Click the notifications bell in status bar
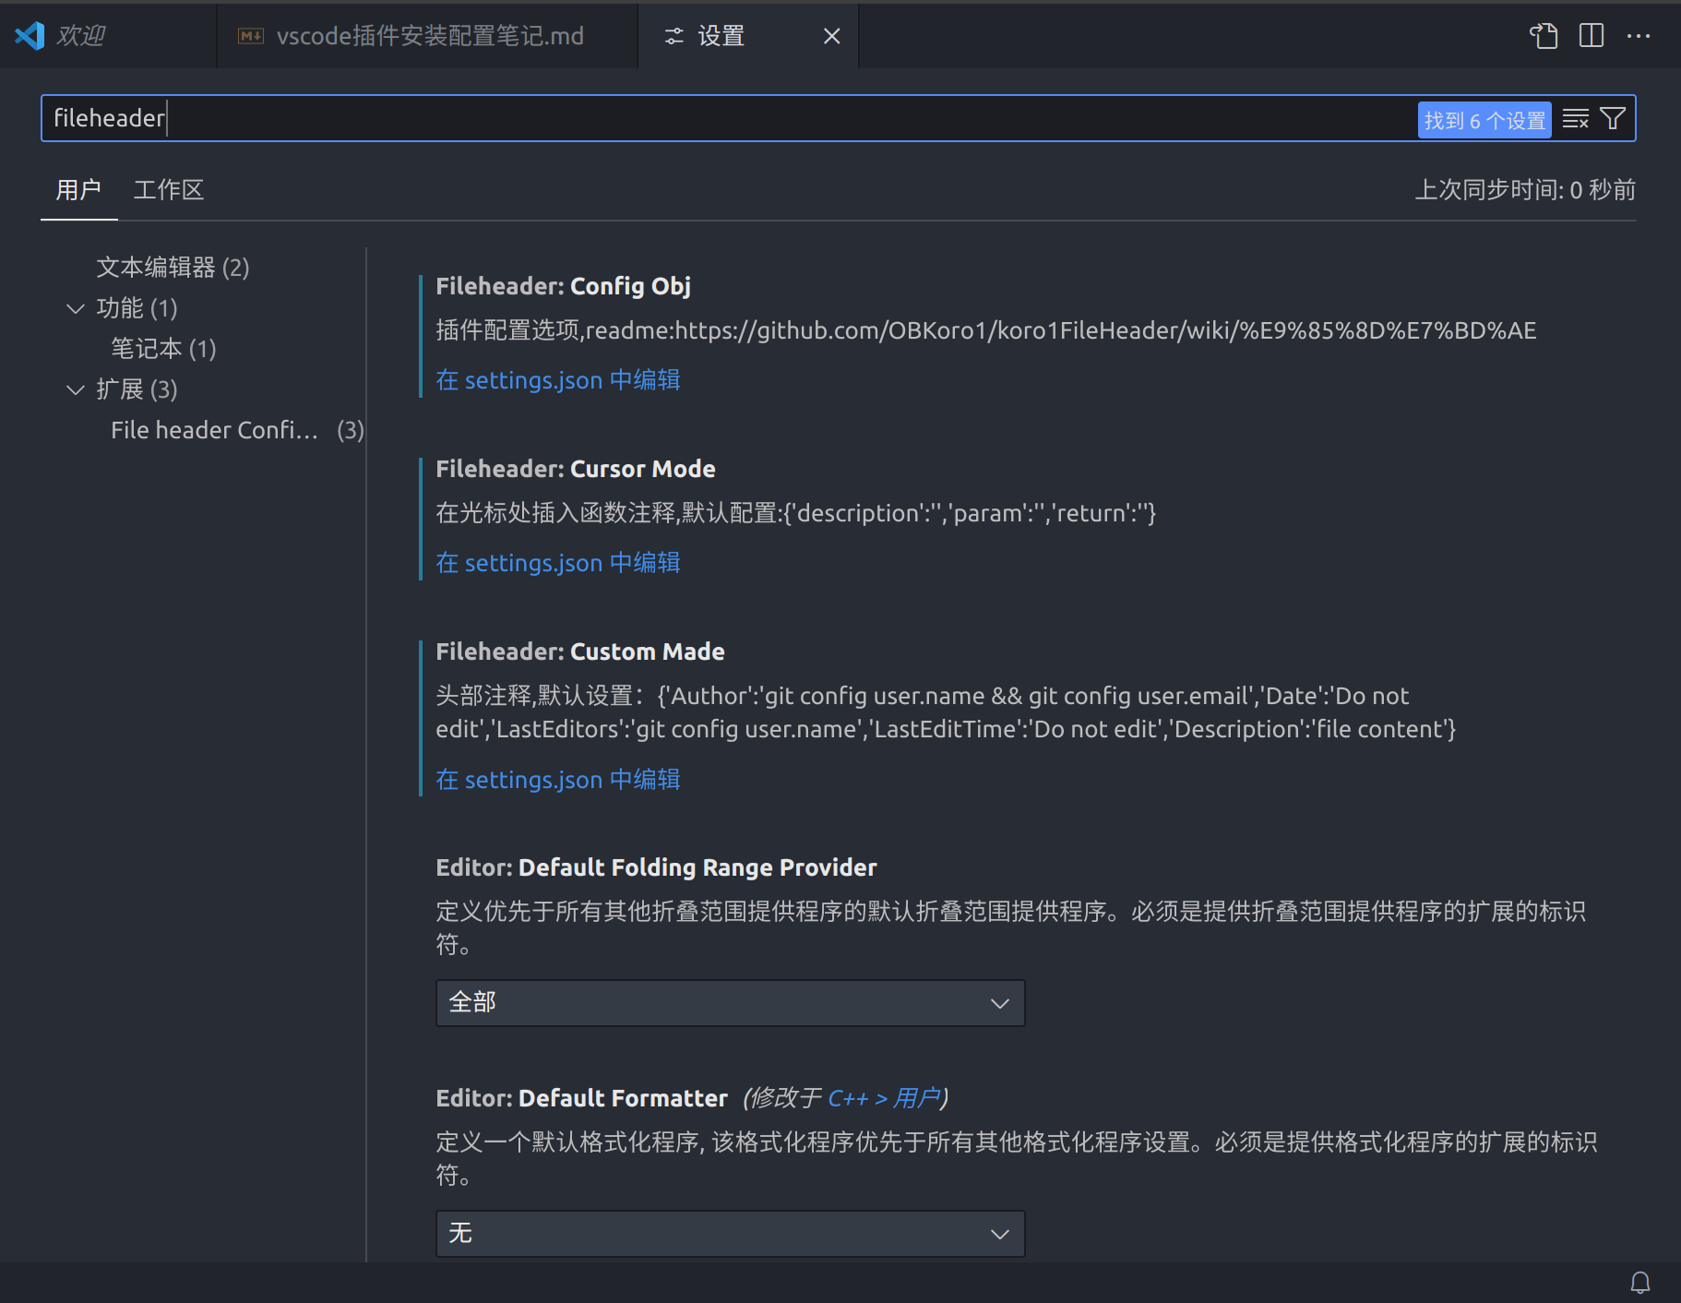 tap(1640, 1283)
